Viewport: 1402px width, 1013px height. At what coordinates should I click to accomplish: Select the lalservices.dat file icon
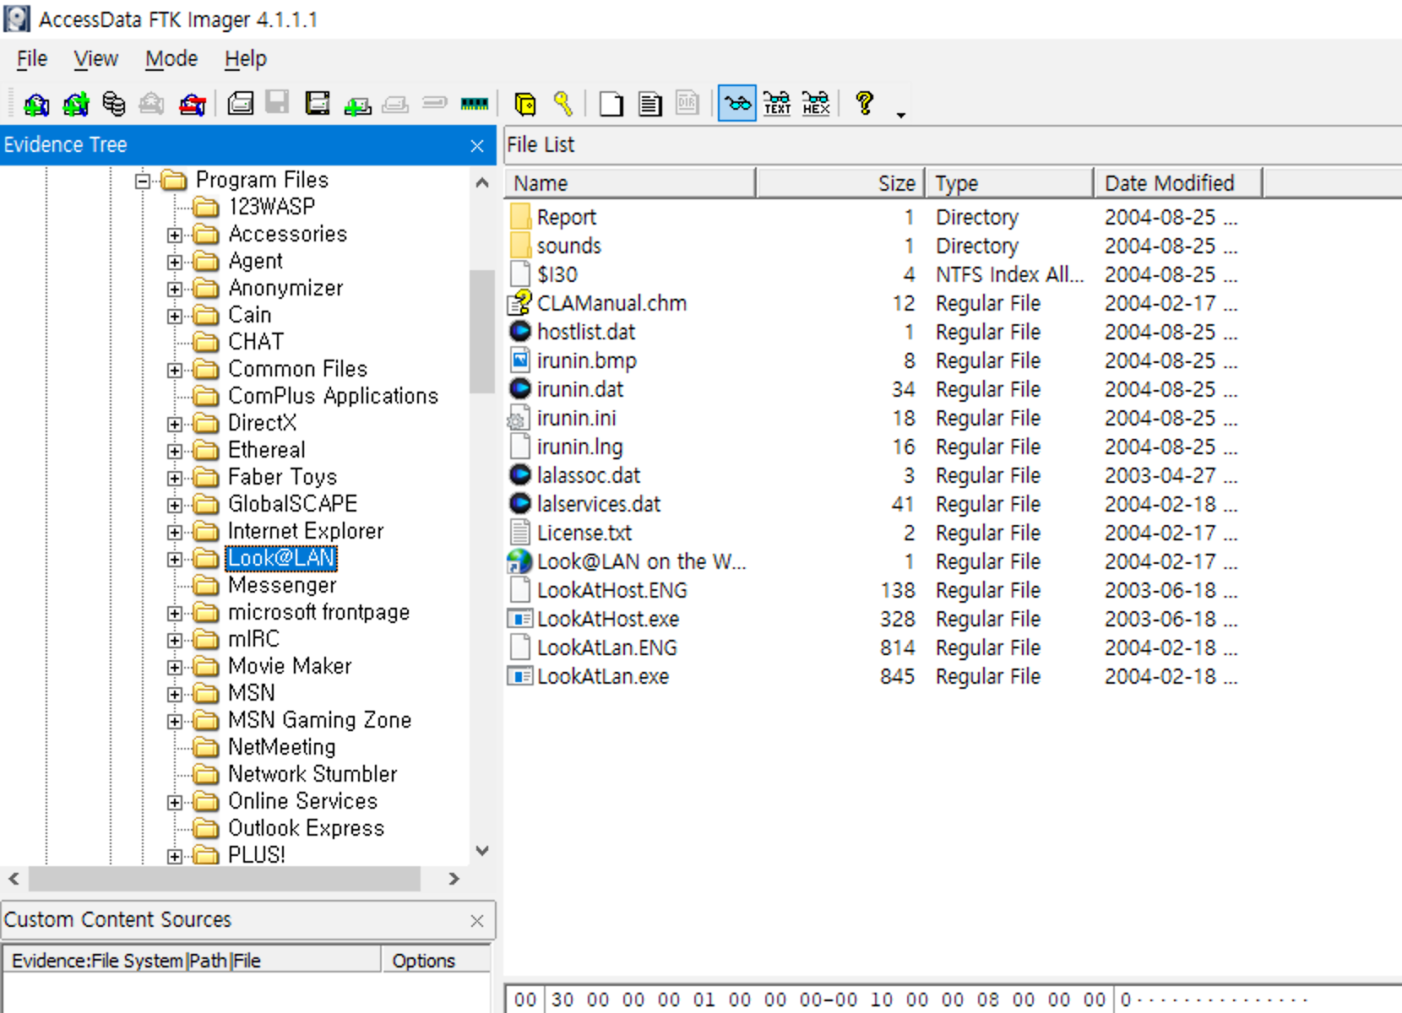point(520,504)
